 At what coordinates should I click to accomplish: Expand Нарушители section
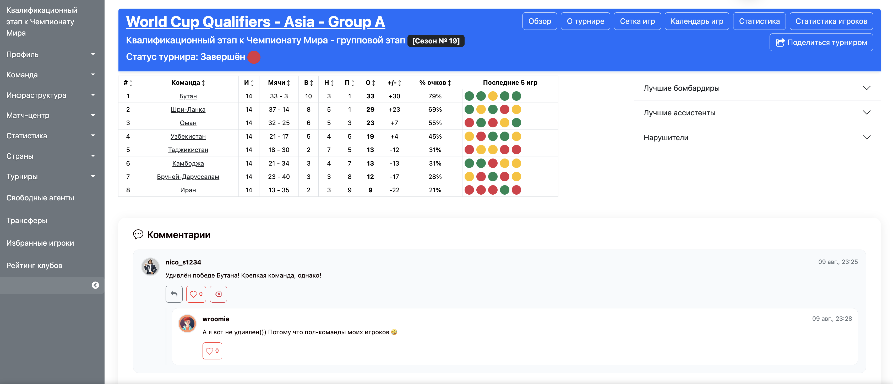[757, 137]
